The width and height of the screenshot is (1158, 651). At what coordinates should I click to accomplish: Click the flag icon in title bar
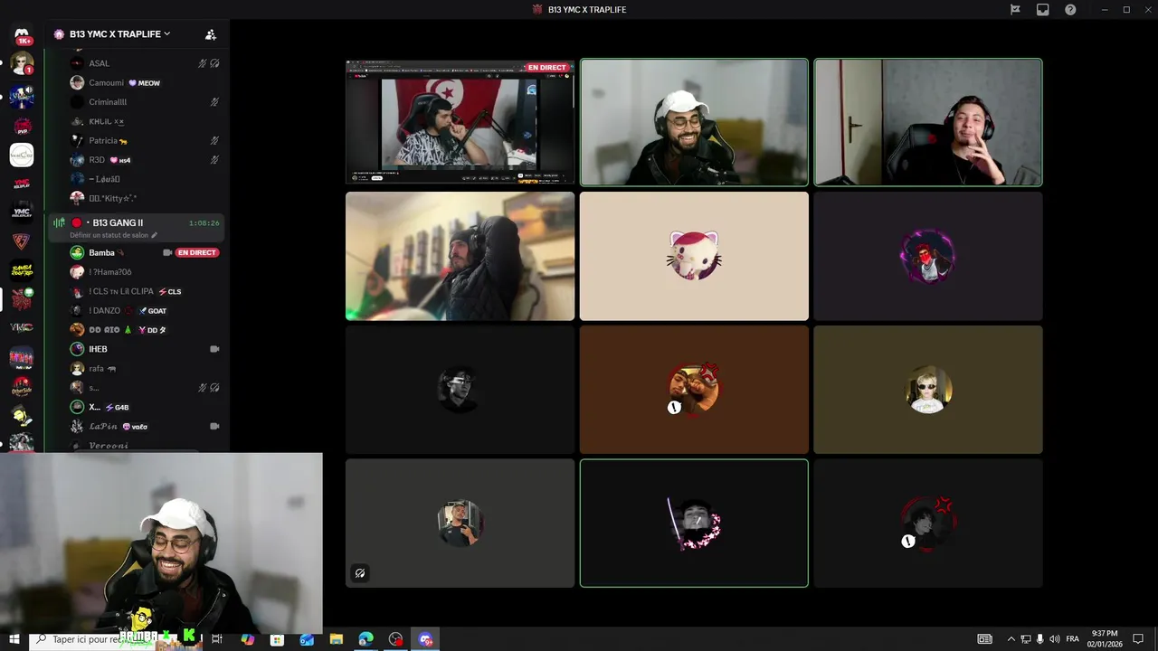click(x=1015, y=10)
